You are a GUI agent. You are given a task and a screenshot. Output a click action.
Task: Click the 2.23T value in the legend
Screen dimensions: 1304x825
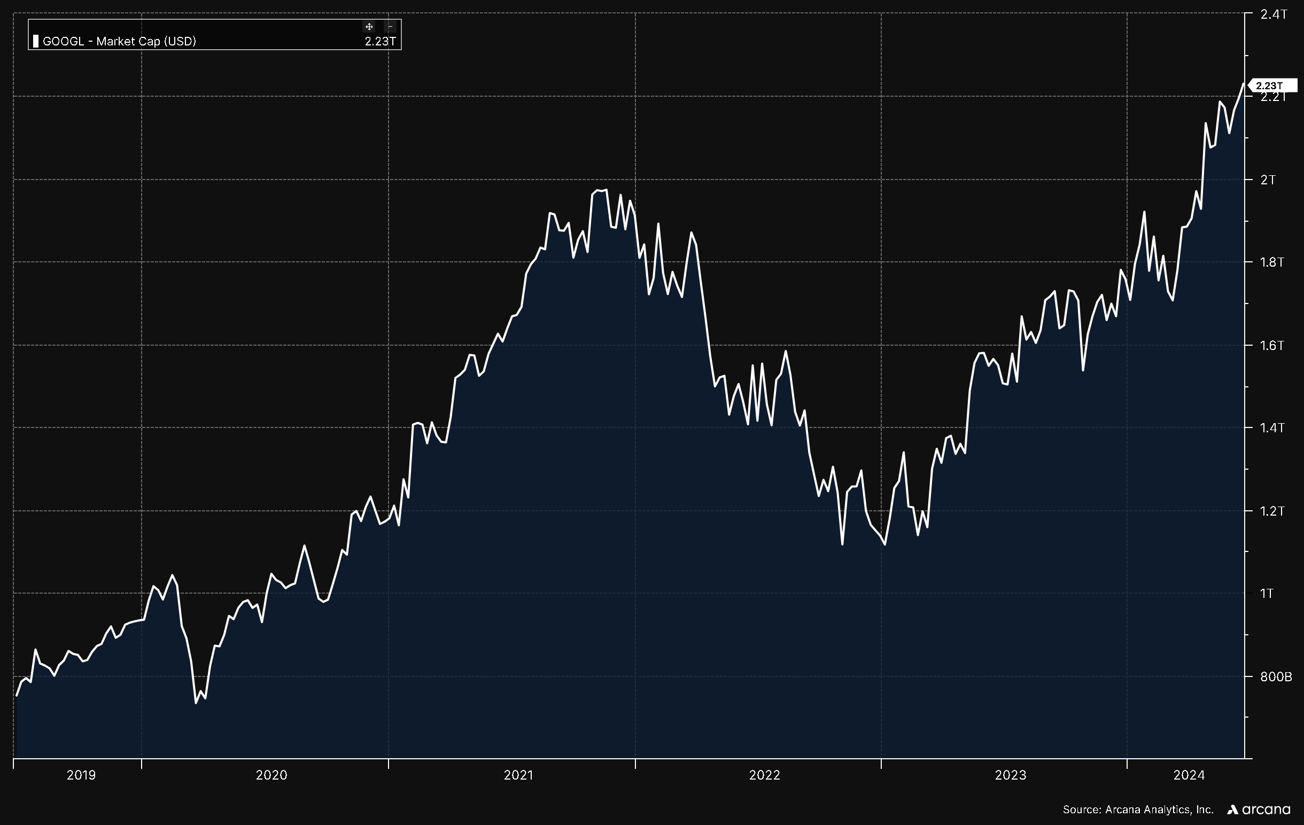(380, 41)
